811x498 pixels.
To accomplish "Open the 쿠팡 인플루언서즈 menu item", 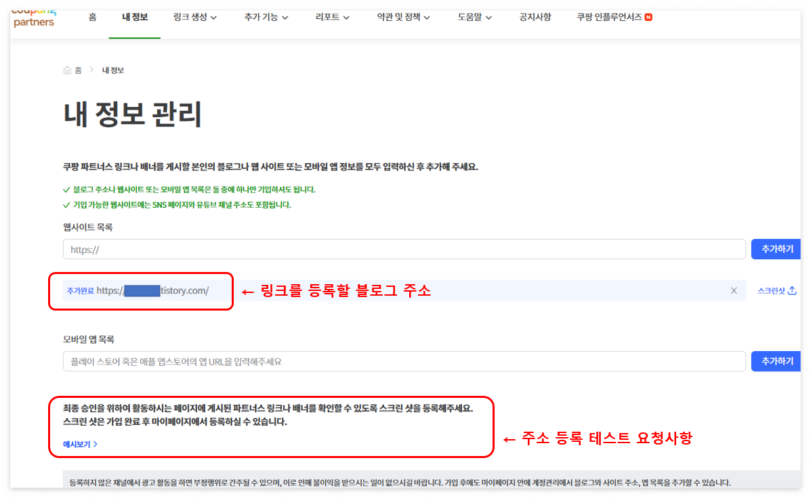I will click(608, 17).
